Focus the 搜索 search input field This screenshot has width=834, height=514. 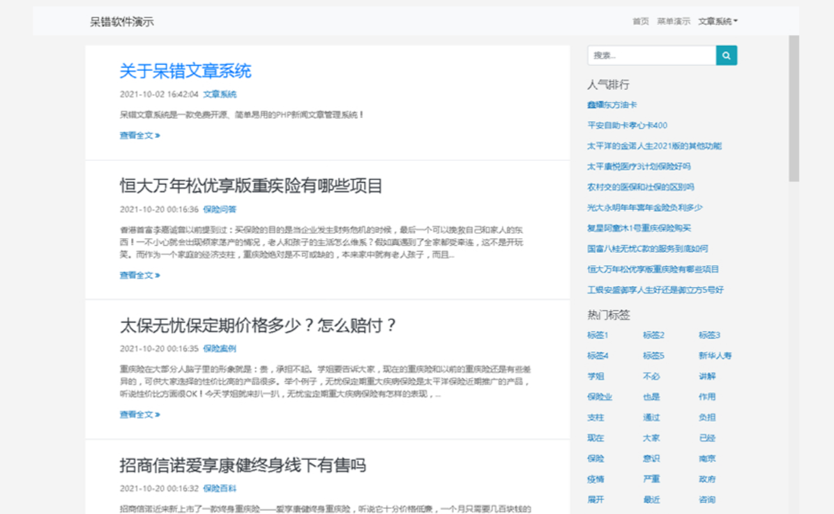tap(651, 56)
